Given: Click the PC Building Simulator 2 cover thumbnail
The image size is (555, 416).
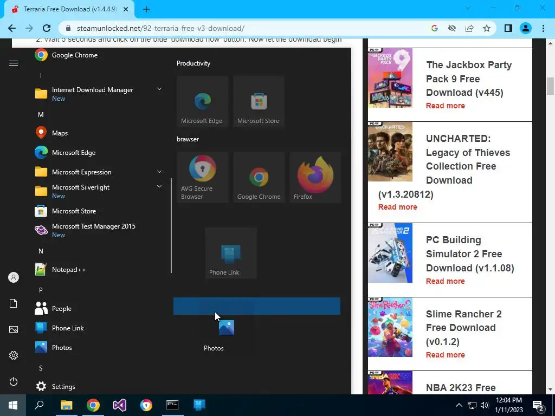Looking at the screenshot, I should (390, 253).
